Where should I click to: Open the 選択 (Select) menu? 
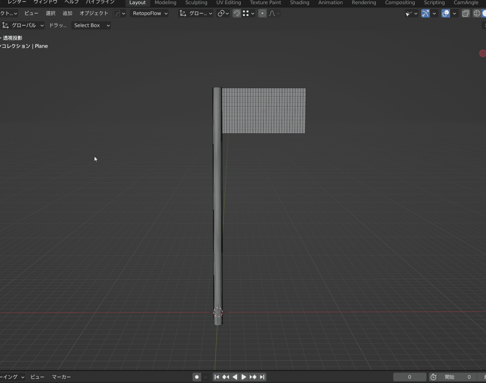click(51, 13)
